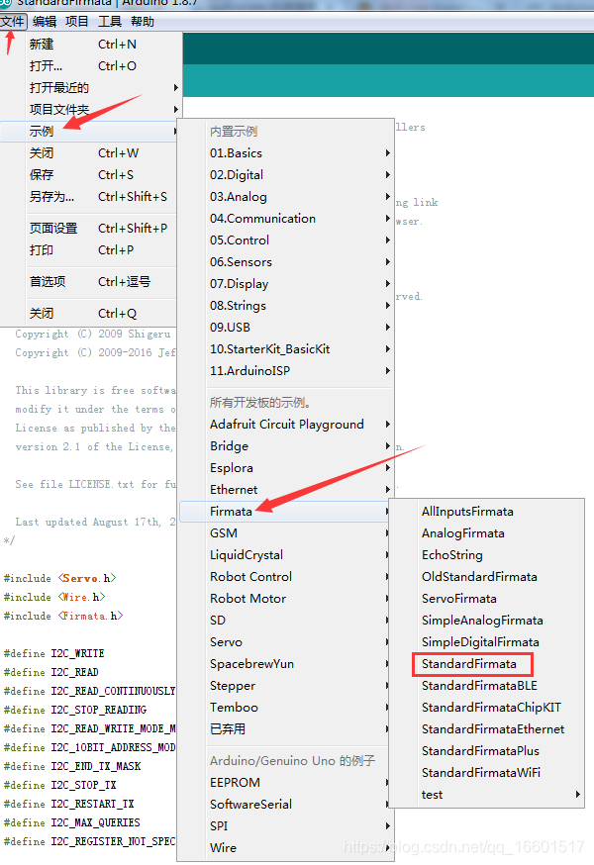Open Adafruit Circuit Playground examples
This screenshot has height=865, width=594.
point(287,425)
